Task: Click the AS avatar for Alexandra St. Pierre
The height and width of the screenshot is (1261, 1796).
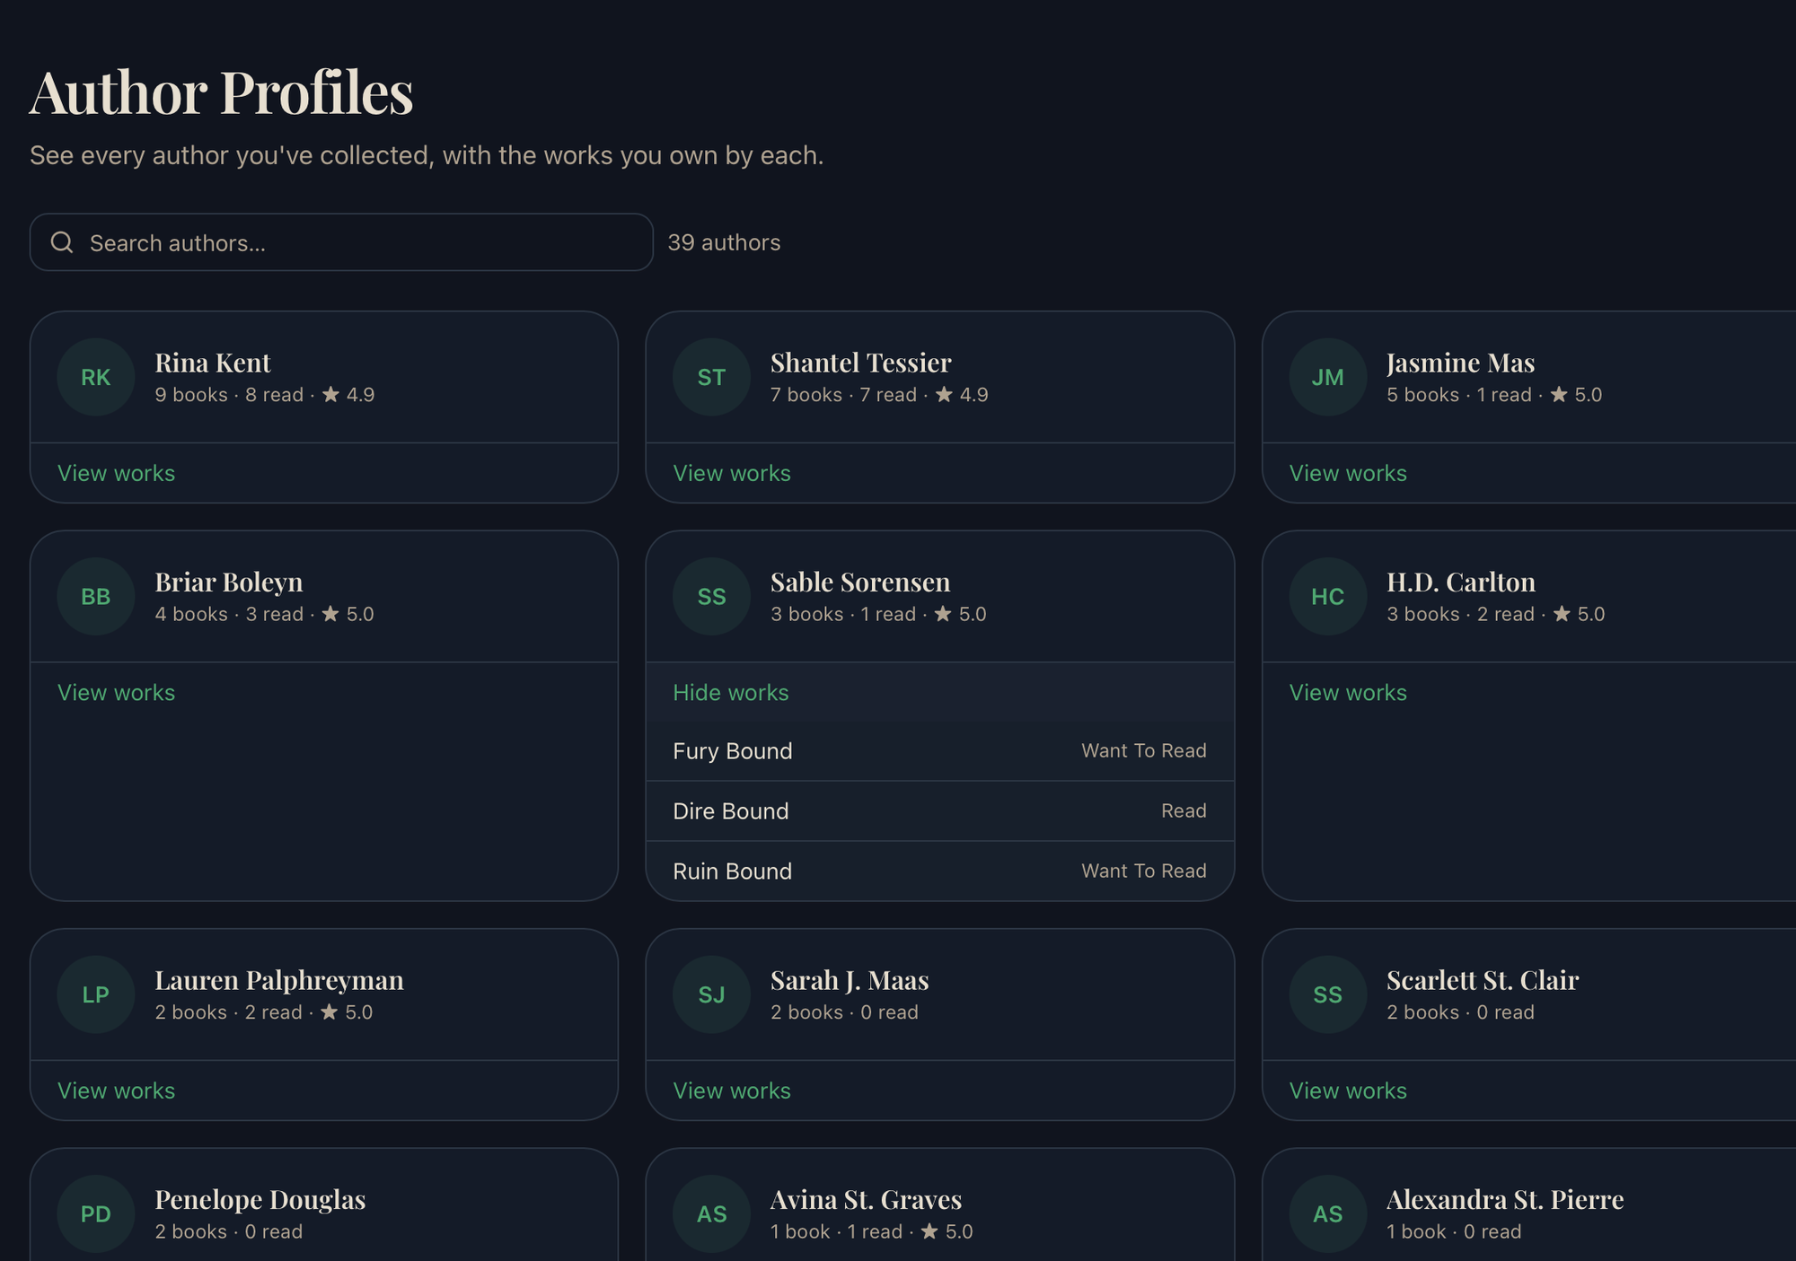Action: point(1327,1214)
